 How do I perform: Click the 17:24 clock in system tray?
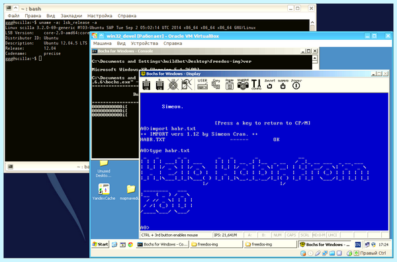click(383, 245)
